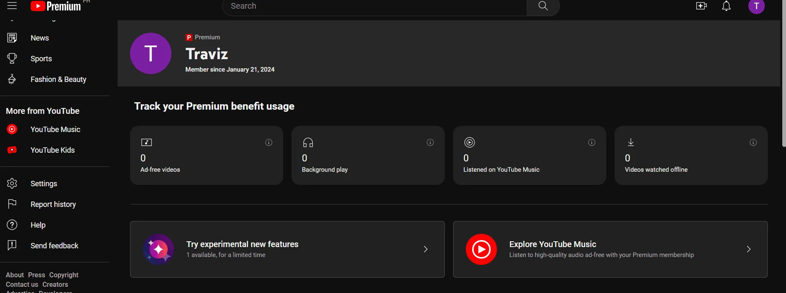Click the Help question mark icon

pos(12,225)
